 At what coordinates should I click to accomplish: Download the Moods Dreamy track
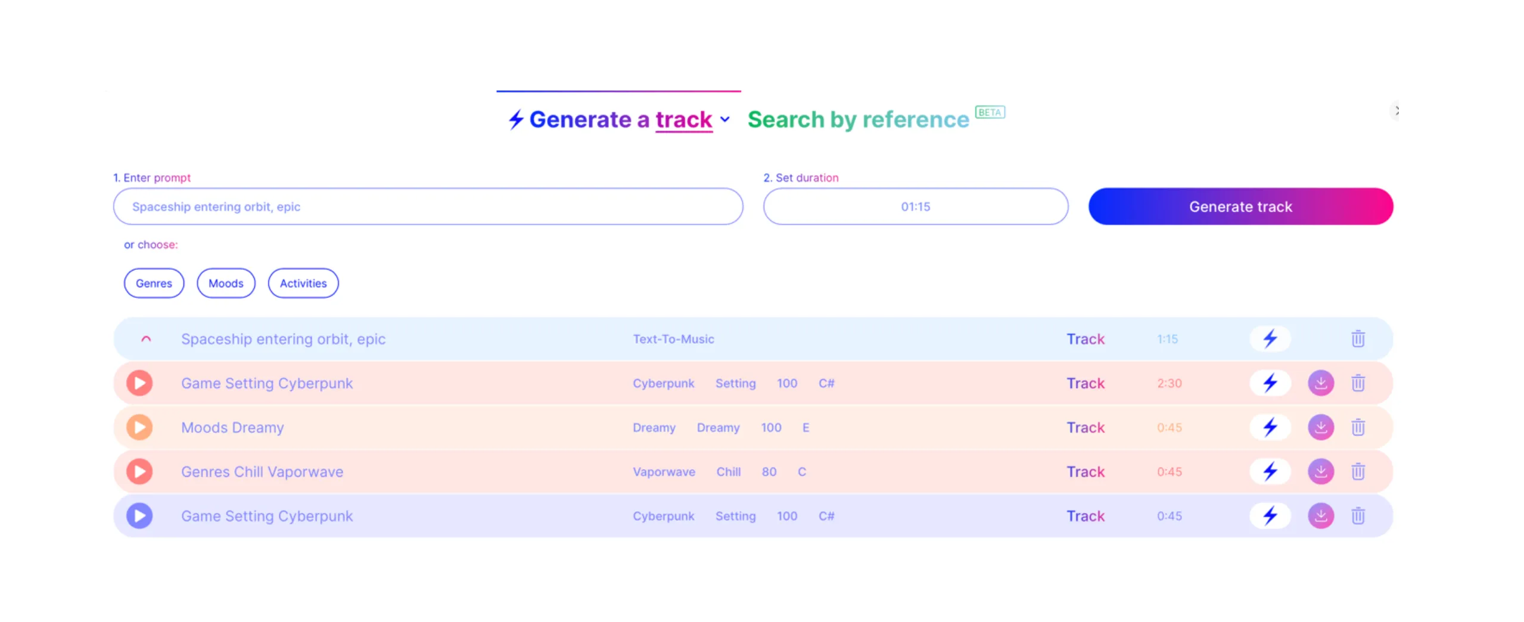click(x=1320, y=427)
